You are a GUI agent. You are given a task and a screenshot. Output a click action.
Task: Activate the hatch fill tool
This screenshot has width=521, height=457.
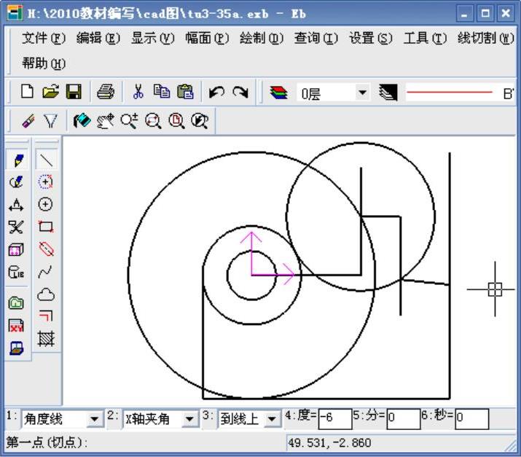point(46,338)
